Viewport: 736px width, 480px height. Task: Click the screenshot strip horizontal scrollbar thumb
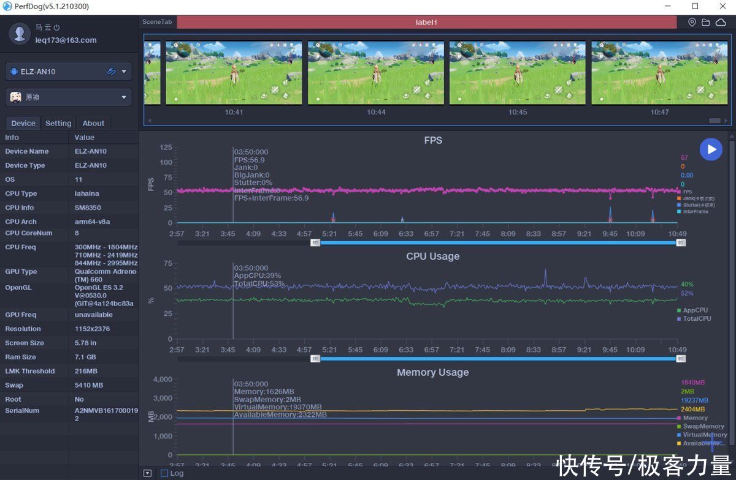715,121
